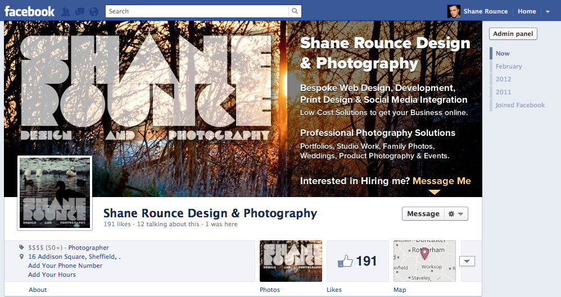The image size is (561, 297).
Task: Click the search magnifier icon
Action: (x=295, y=11)
